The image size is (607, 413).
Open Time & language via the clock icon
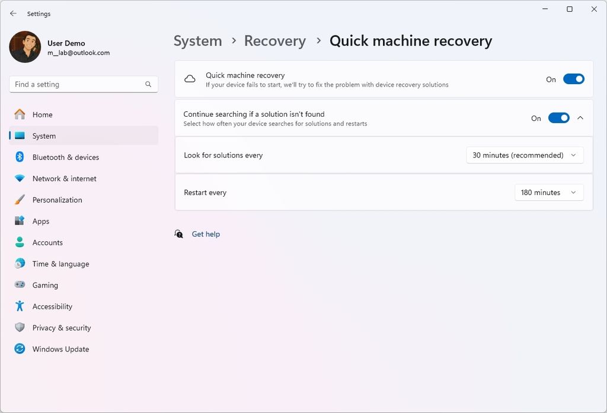click(x=18, y=264)
